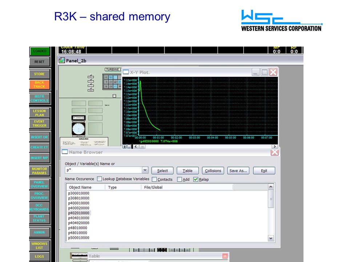
Task: Toggle the Add checkbox
Action: click(179, 179)
